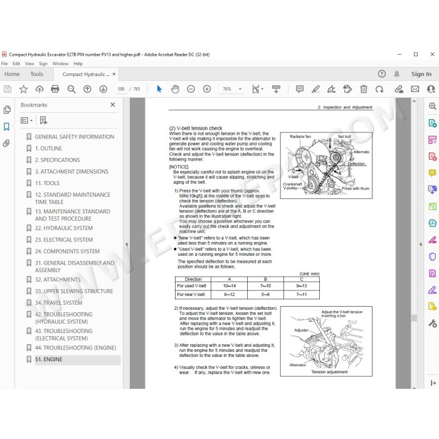Zoom in with the plus icon
Viewport: 439px width, 439px height.
click(x=207, y=89)
